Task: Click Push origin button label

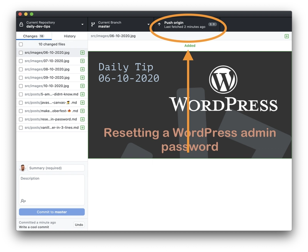Action: click(174, 23)
